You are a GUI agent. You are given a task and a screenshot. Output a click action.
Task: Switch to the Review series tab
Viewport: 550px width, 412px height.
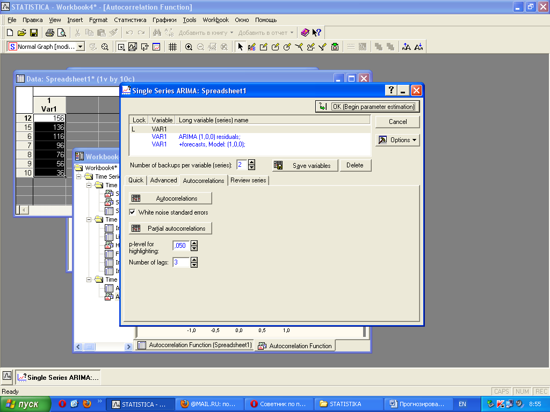248,180
